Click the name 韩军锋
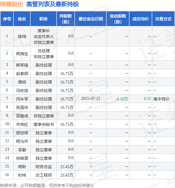Screen dimensions: 175x188 click(x=22, y=65)
